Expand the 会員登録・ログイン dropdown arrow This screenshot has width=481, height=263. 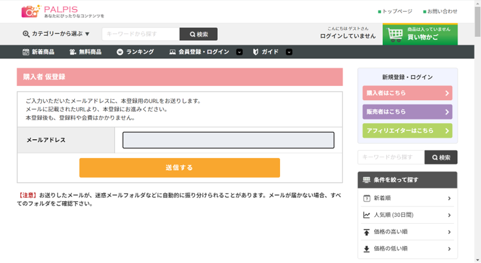pyautogui.click(x=239, y=52)
